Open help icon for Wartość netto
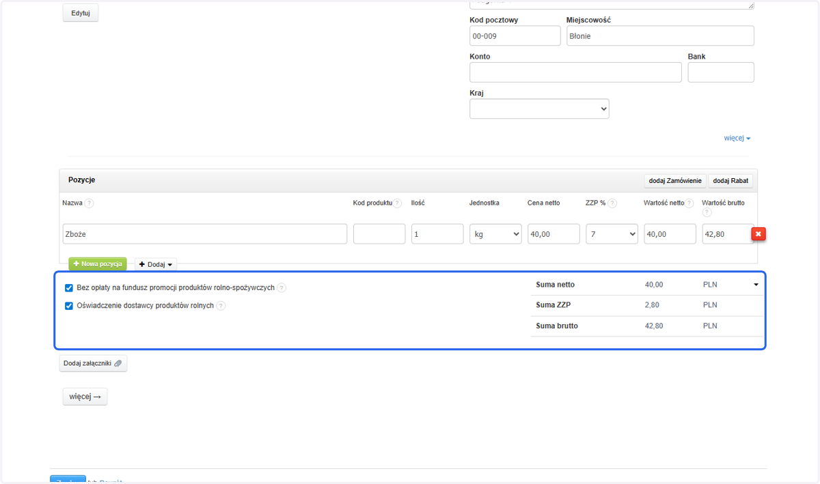 click(689, 203)
